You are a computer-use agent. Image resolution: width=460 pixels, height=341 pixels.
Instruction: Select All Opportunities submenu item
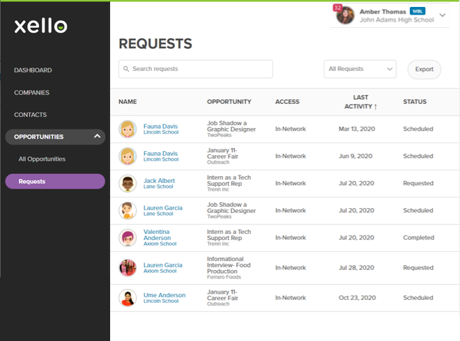click(42, 159)
